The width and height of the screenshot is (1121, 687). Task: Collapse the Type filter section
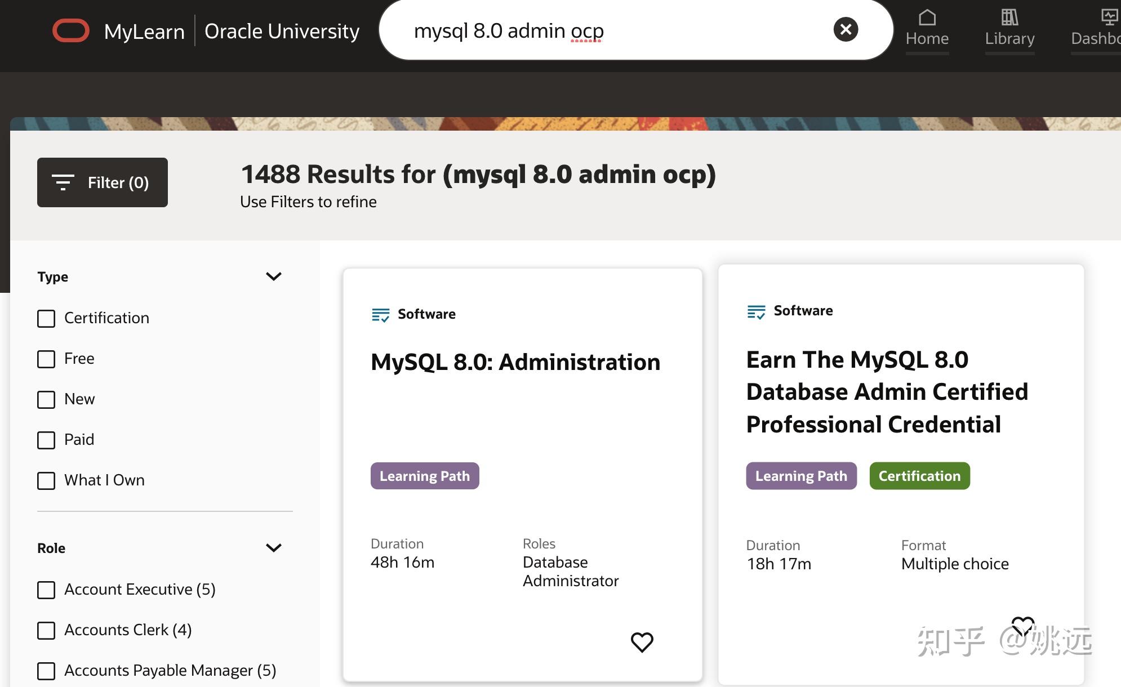(274, 276)
